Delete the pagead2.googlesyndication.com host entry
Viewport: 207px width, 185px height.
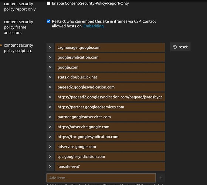point(50,87)
